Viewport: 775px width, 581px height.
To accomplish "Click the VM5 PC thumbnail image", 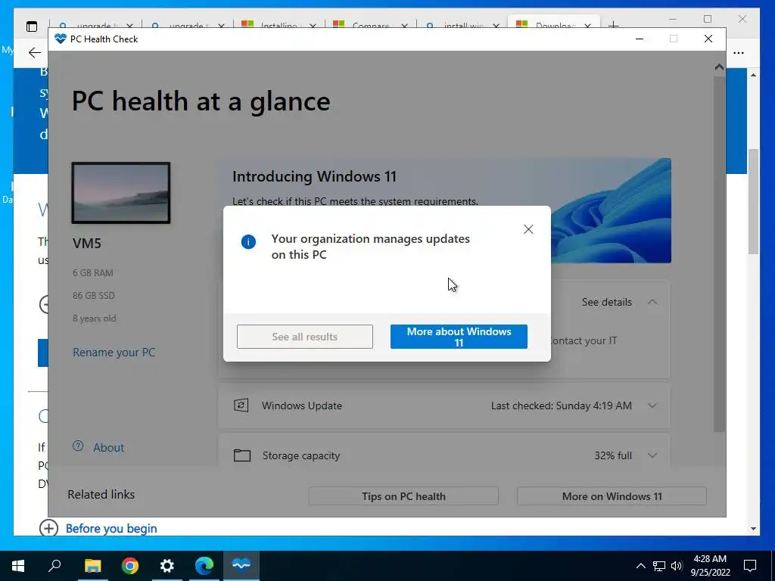I will tap(121, 193).
